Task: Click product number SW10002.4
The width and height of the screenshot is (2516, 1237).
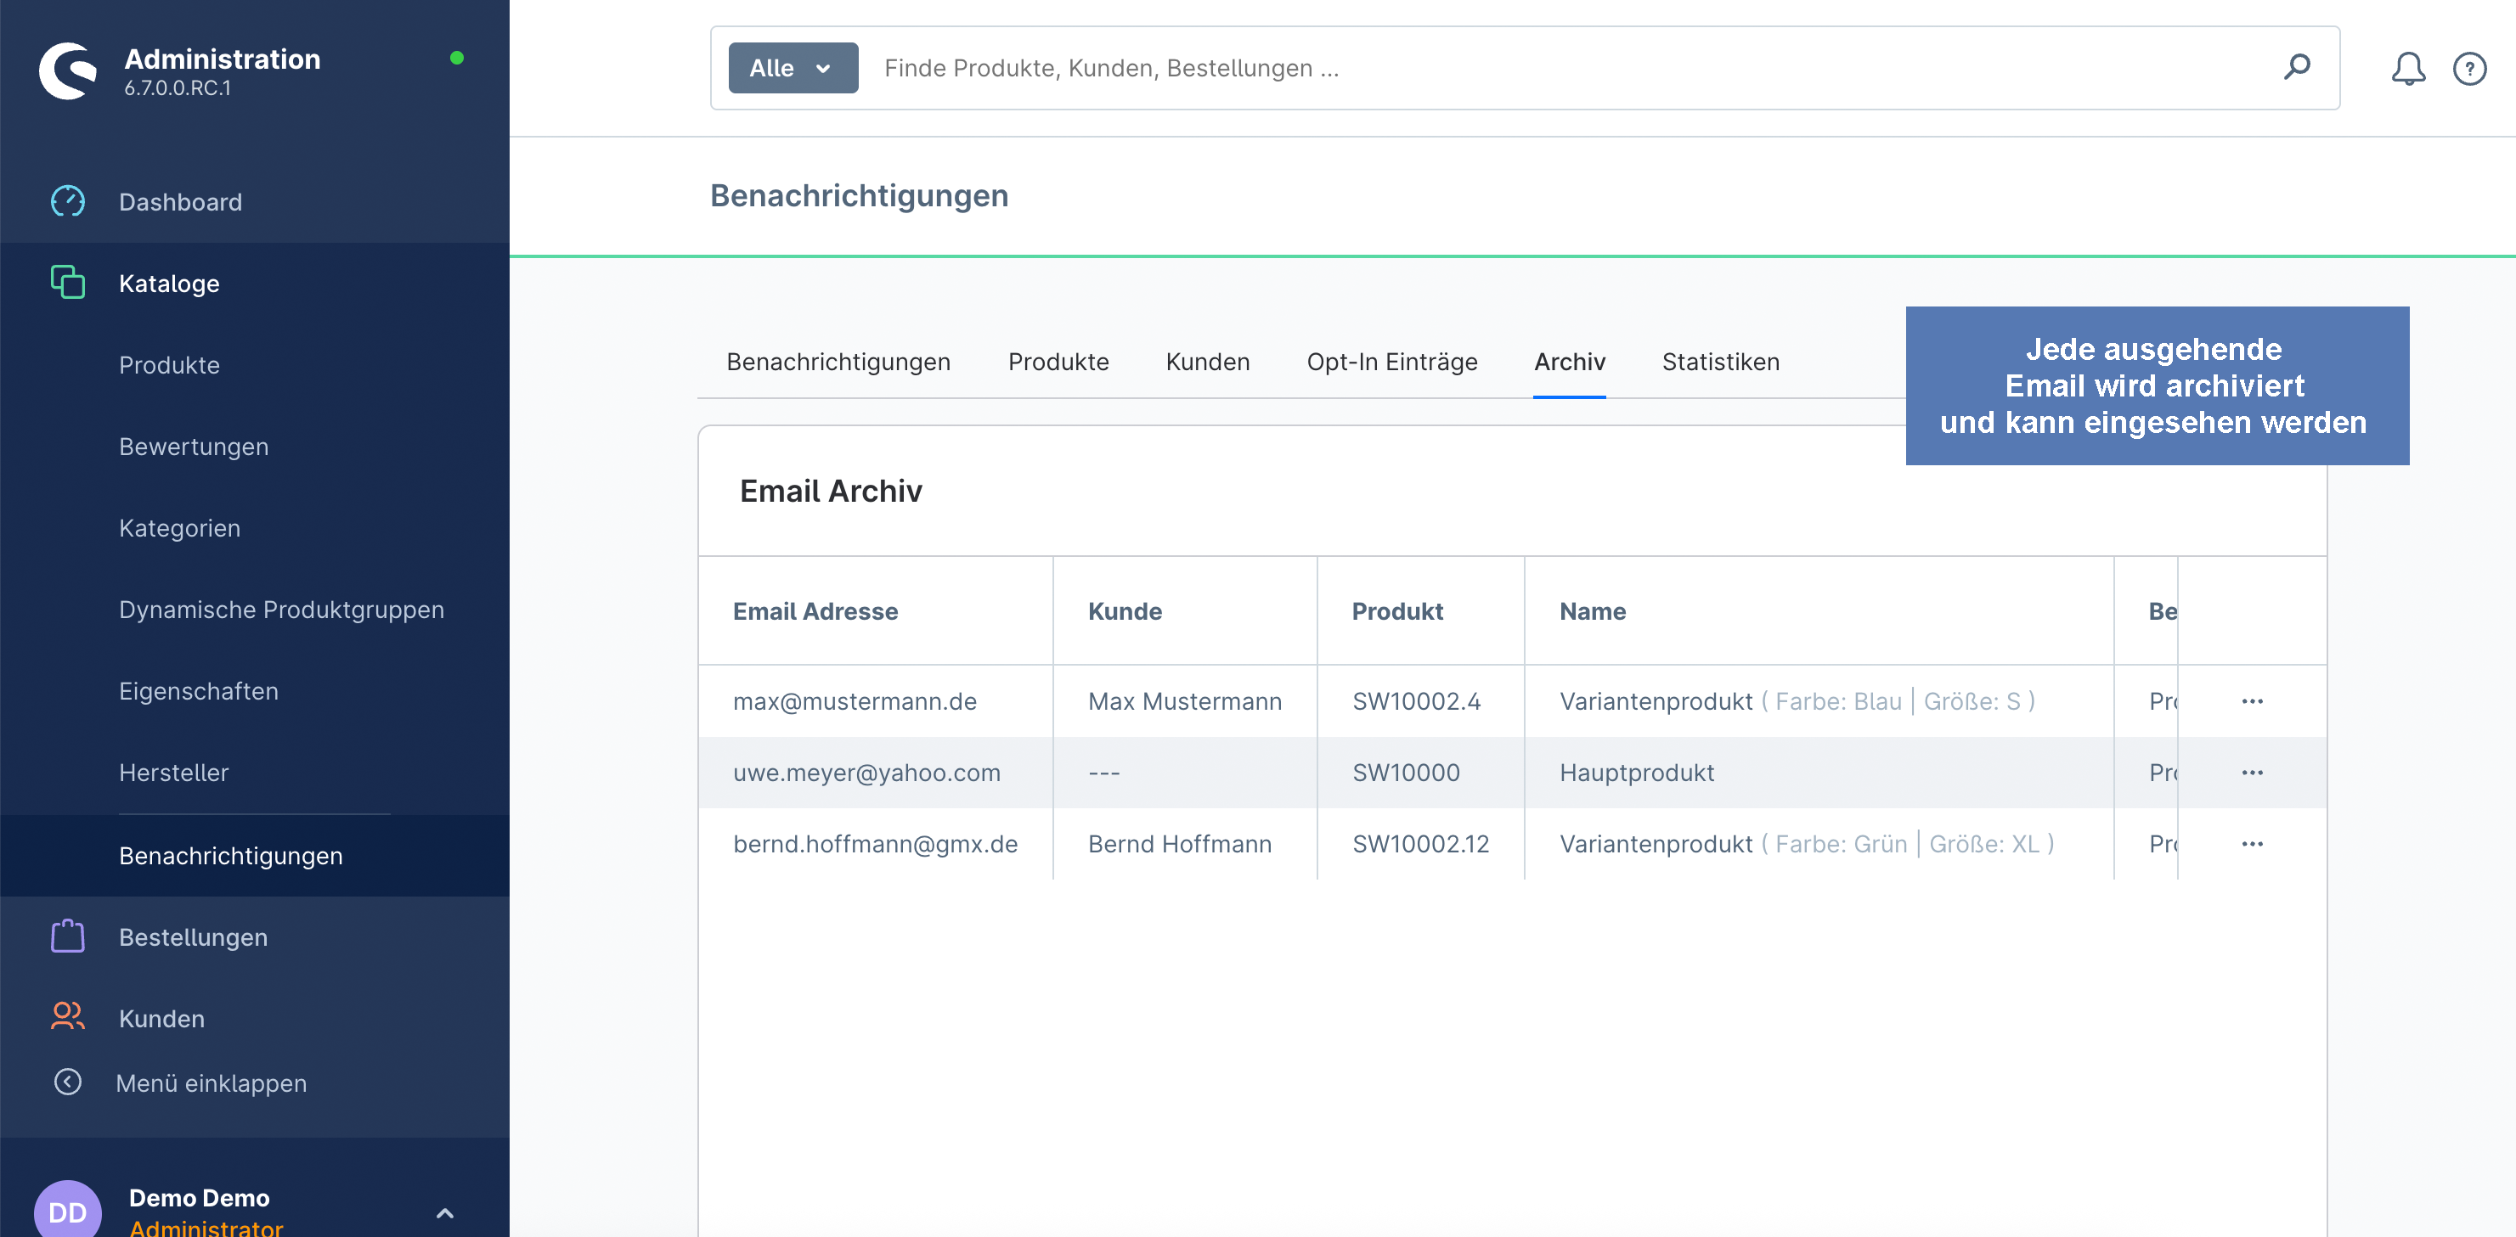Action: [1416, 701]
